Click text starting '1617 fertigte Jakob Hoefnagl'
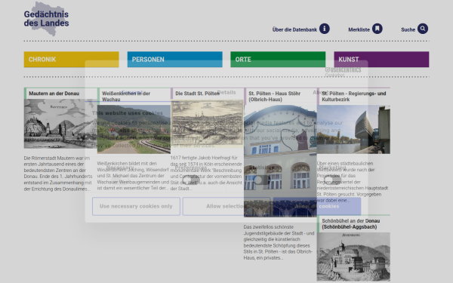 (206, 174)
